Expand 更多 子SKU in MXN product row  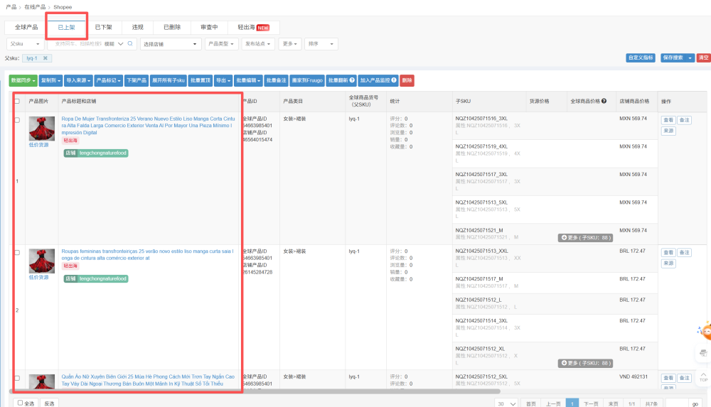585,237
